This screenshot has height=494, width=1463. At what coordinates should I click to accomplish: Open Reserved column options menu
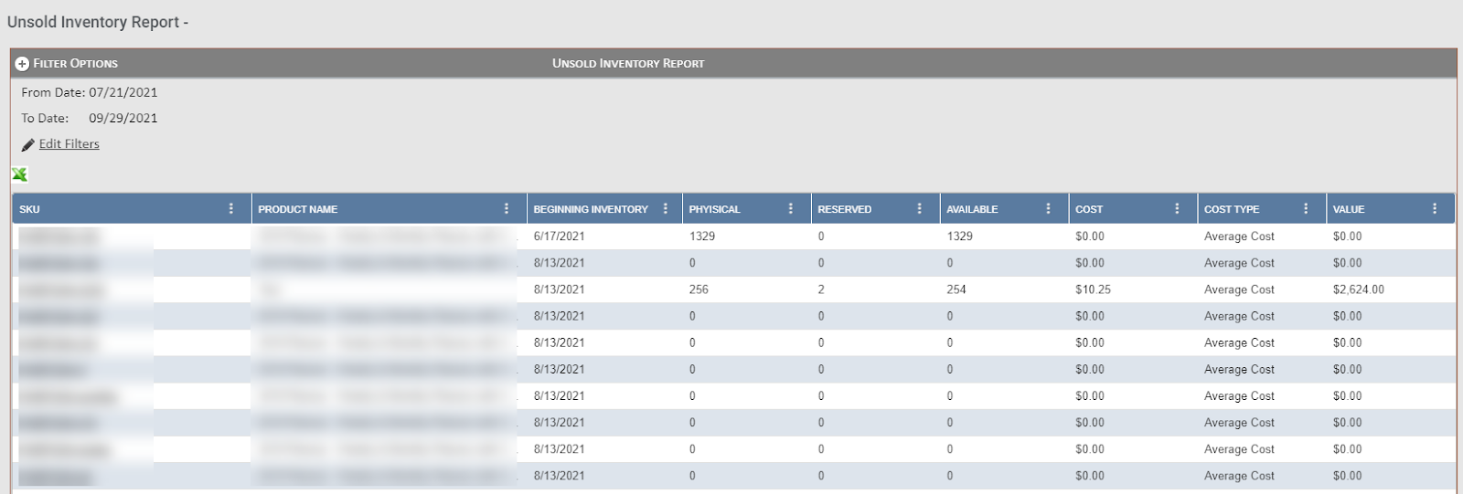tap(920, 209)
